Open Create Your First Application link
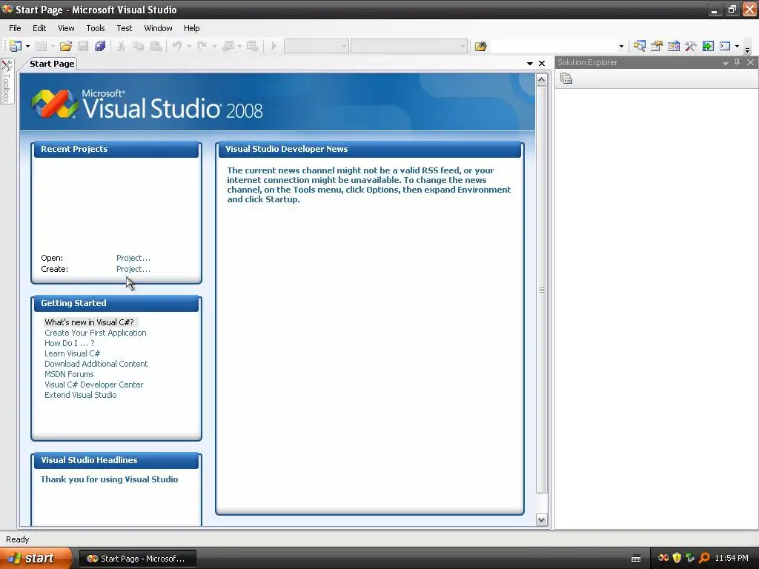The height and width of the screenshot is (569, 759). (x=96, y=333)
